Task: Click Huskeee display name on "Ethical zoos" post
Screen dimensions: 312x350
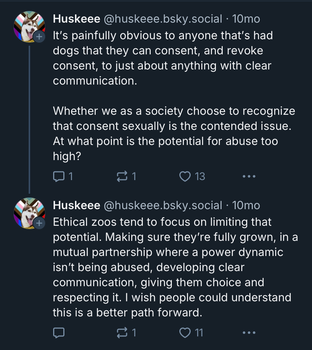Action: tap(76, 205)
